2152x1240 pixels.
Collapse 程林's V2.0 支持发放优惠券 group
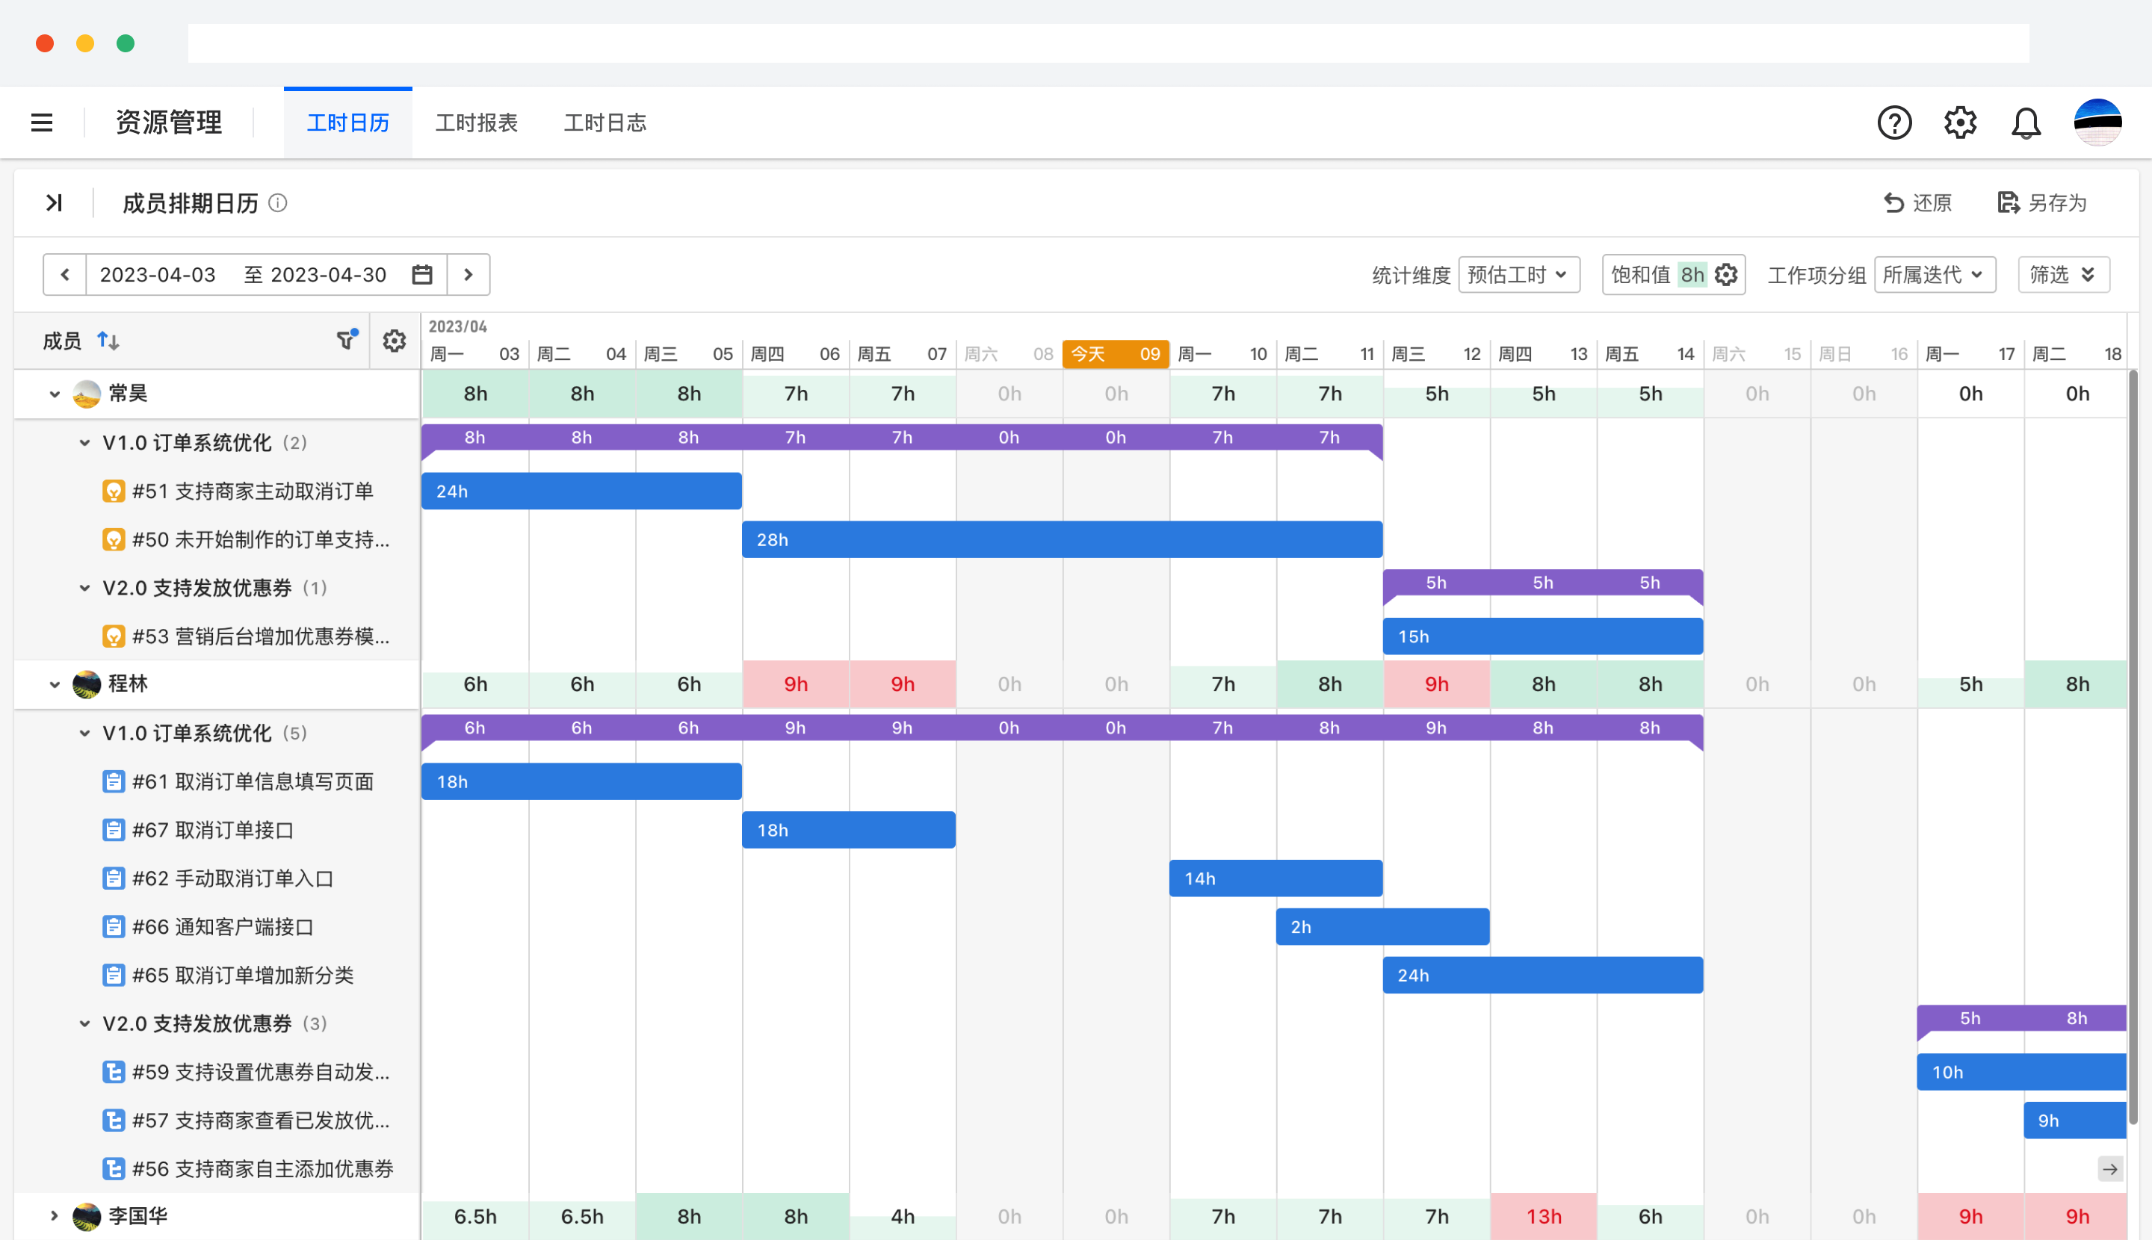(x=84, y=1023)
